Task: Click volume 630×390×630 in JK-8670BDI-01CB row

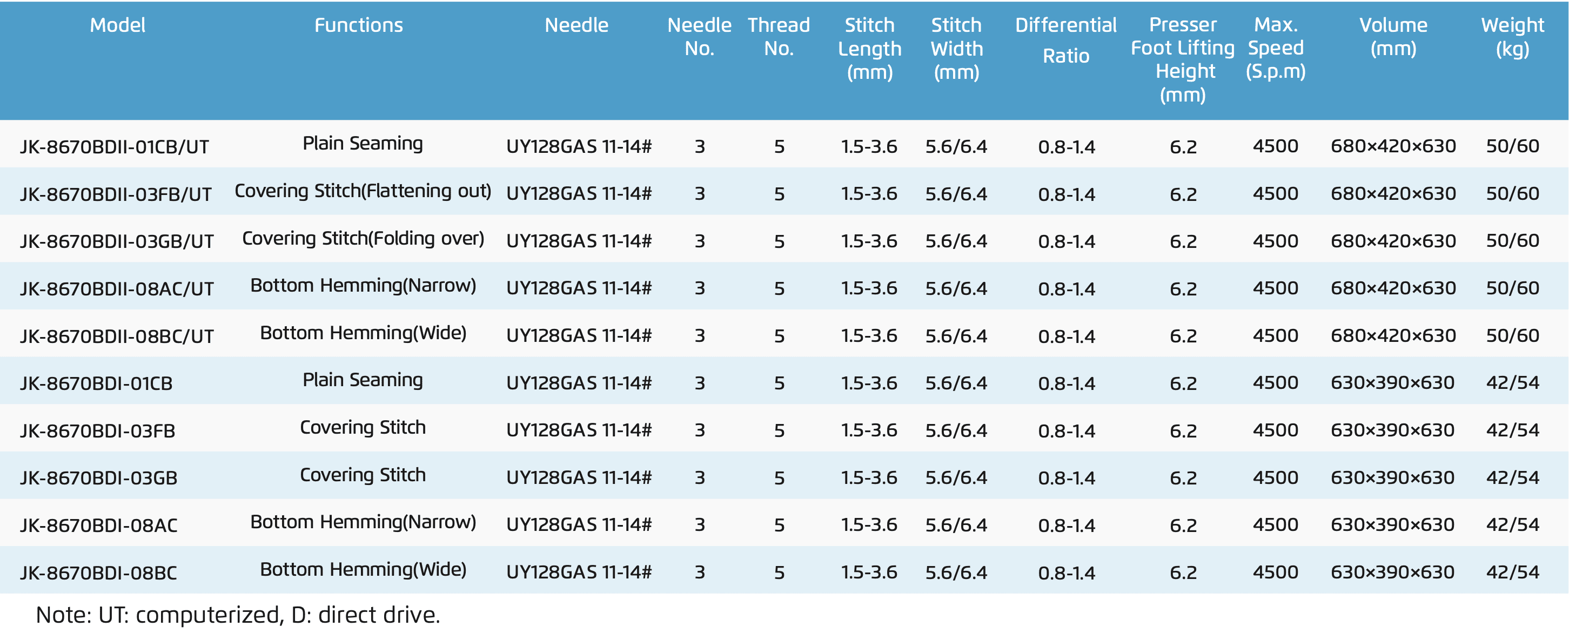Action: pos(1392,383)
